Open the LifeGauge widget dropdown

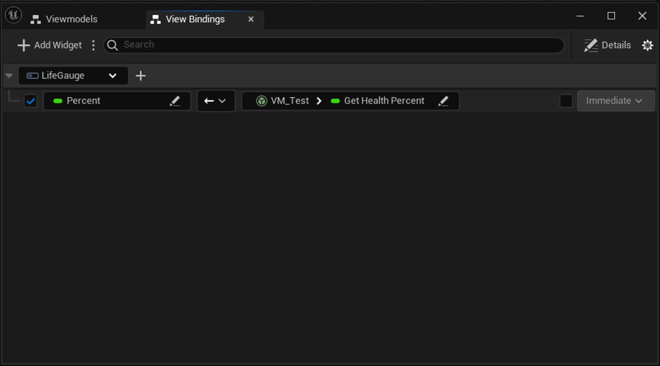coord(73,76)
